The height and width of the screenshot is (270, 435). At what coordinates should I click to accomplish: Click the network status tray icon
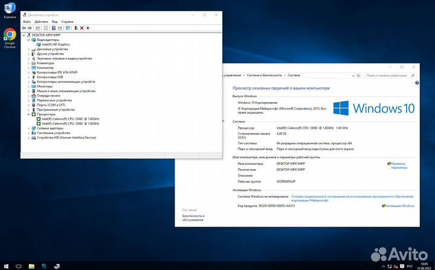tap(390, 266)
